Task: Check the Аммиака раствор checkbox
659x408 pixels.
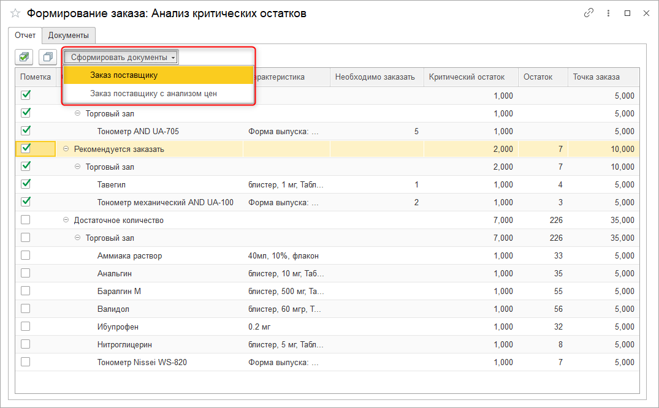Action: click(26, 255)
